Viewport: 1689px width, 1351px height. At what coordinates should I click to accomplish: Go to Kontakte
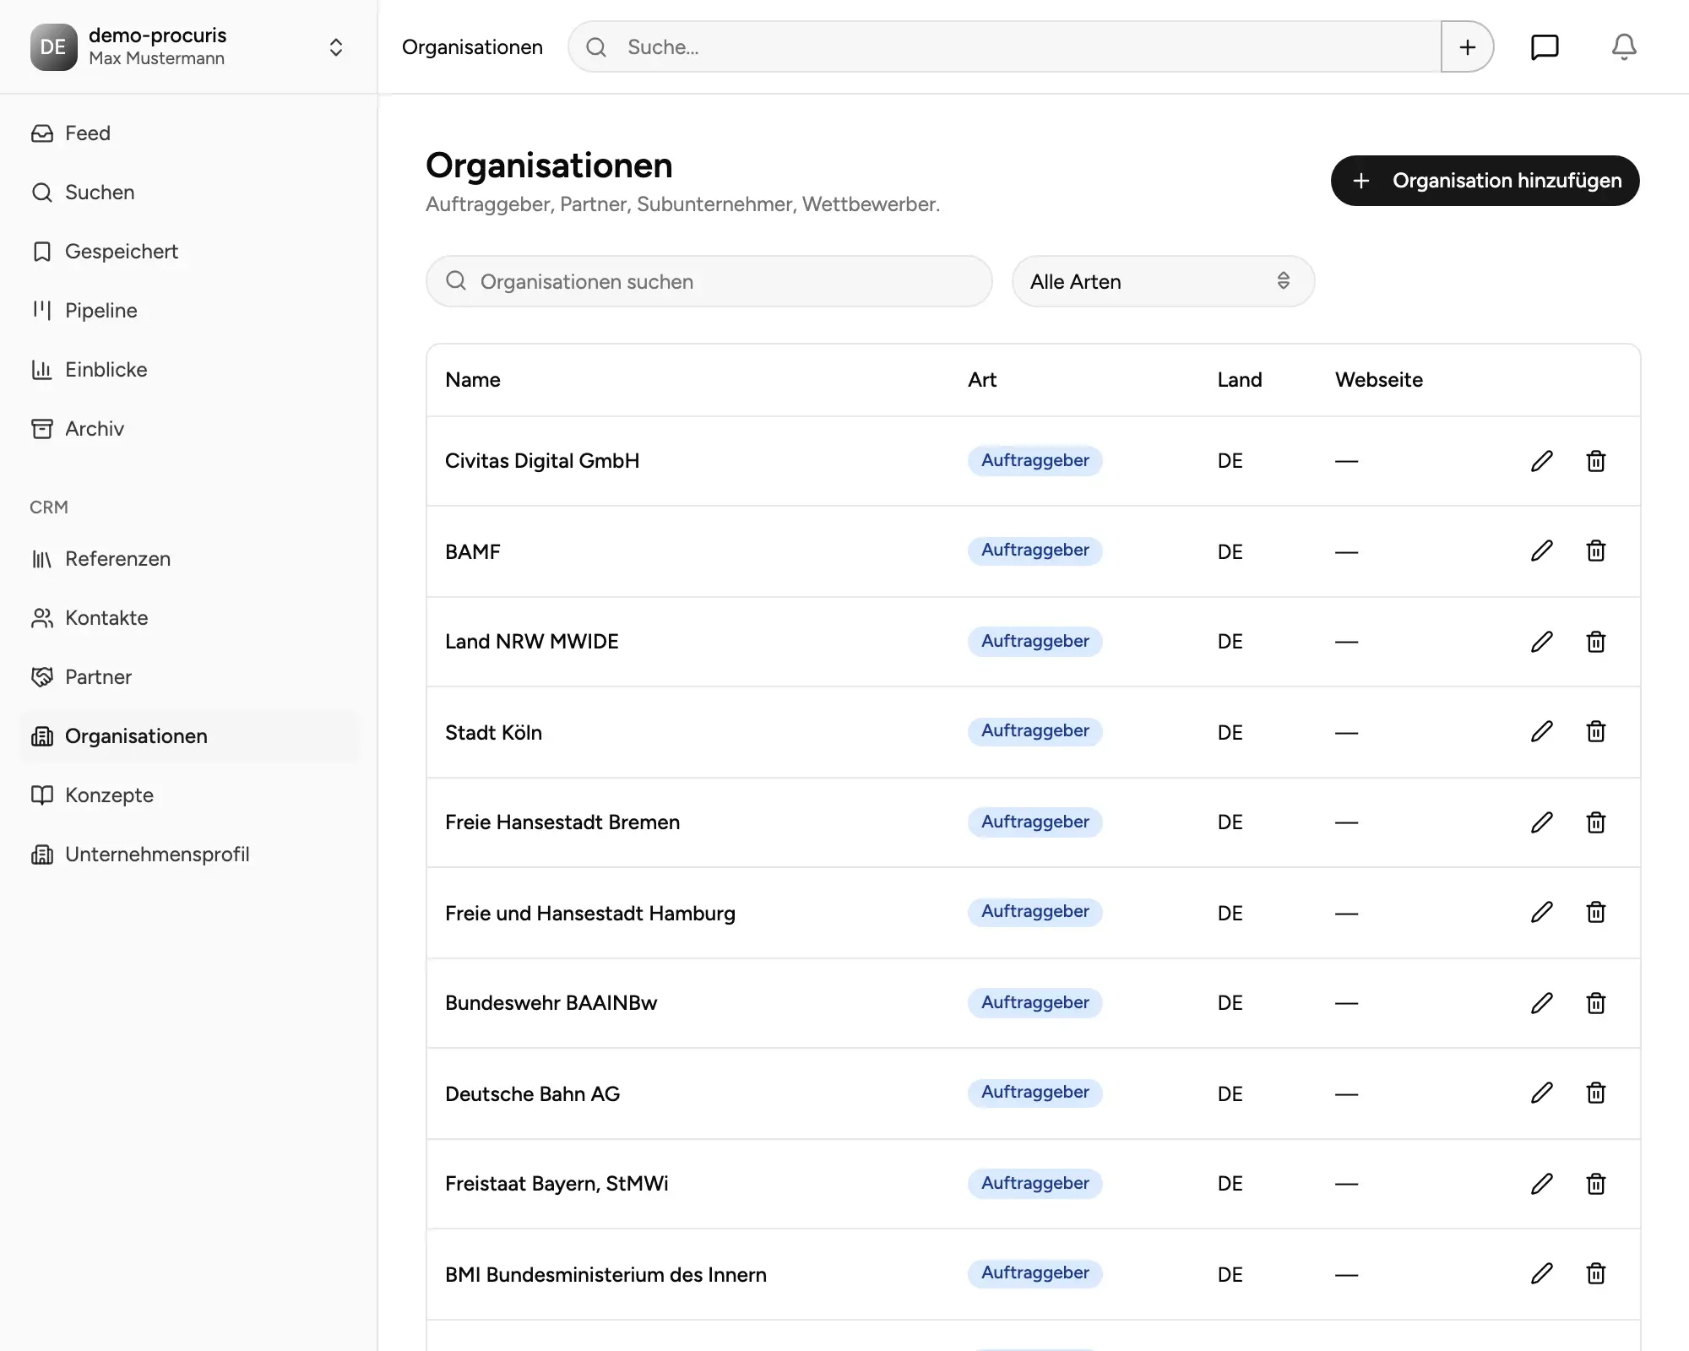pyautogui.click(x=189, y=618)
